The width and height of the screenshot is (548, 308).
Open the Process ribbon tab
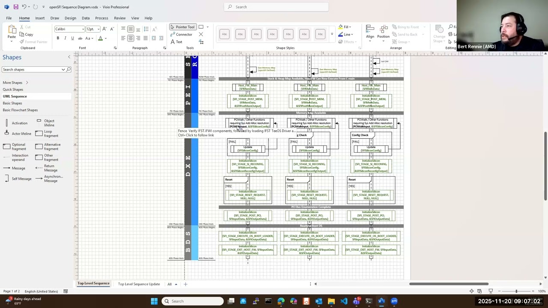(101, 18)
